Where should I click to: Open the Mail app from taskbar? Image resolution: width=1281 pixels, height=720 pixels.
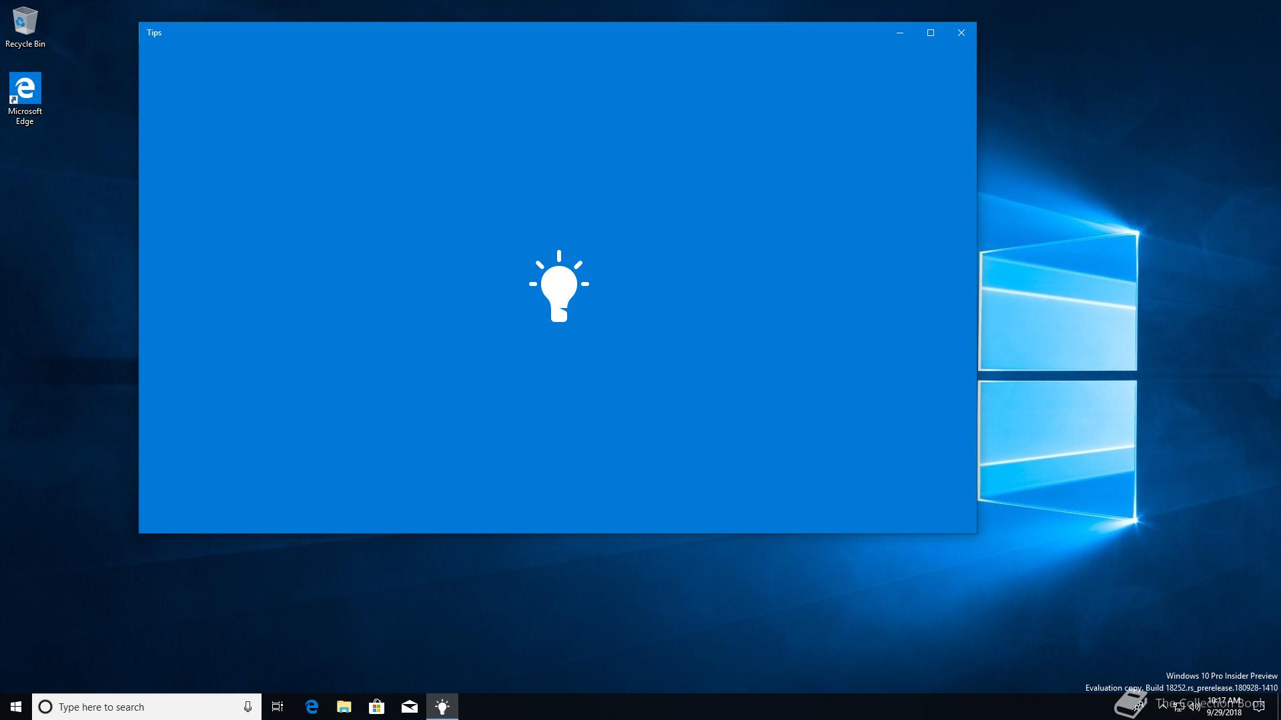pyautogui.click(x=410, y=707)
